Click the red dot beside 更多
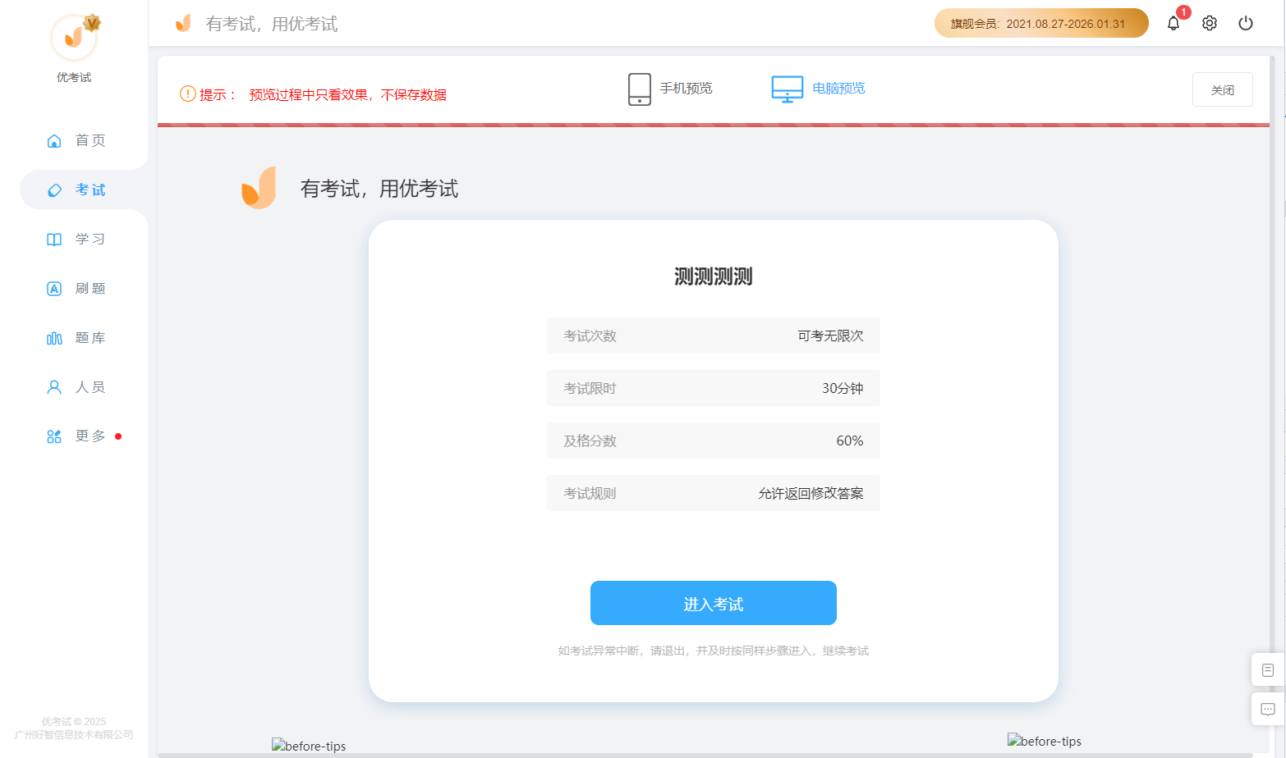Screen dimensions: 1286x758 pos(118,436)
